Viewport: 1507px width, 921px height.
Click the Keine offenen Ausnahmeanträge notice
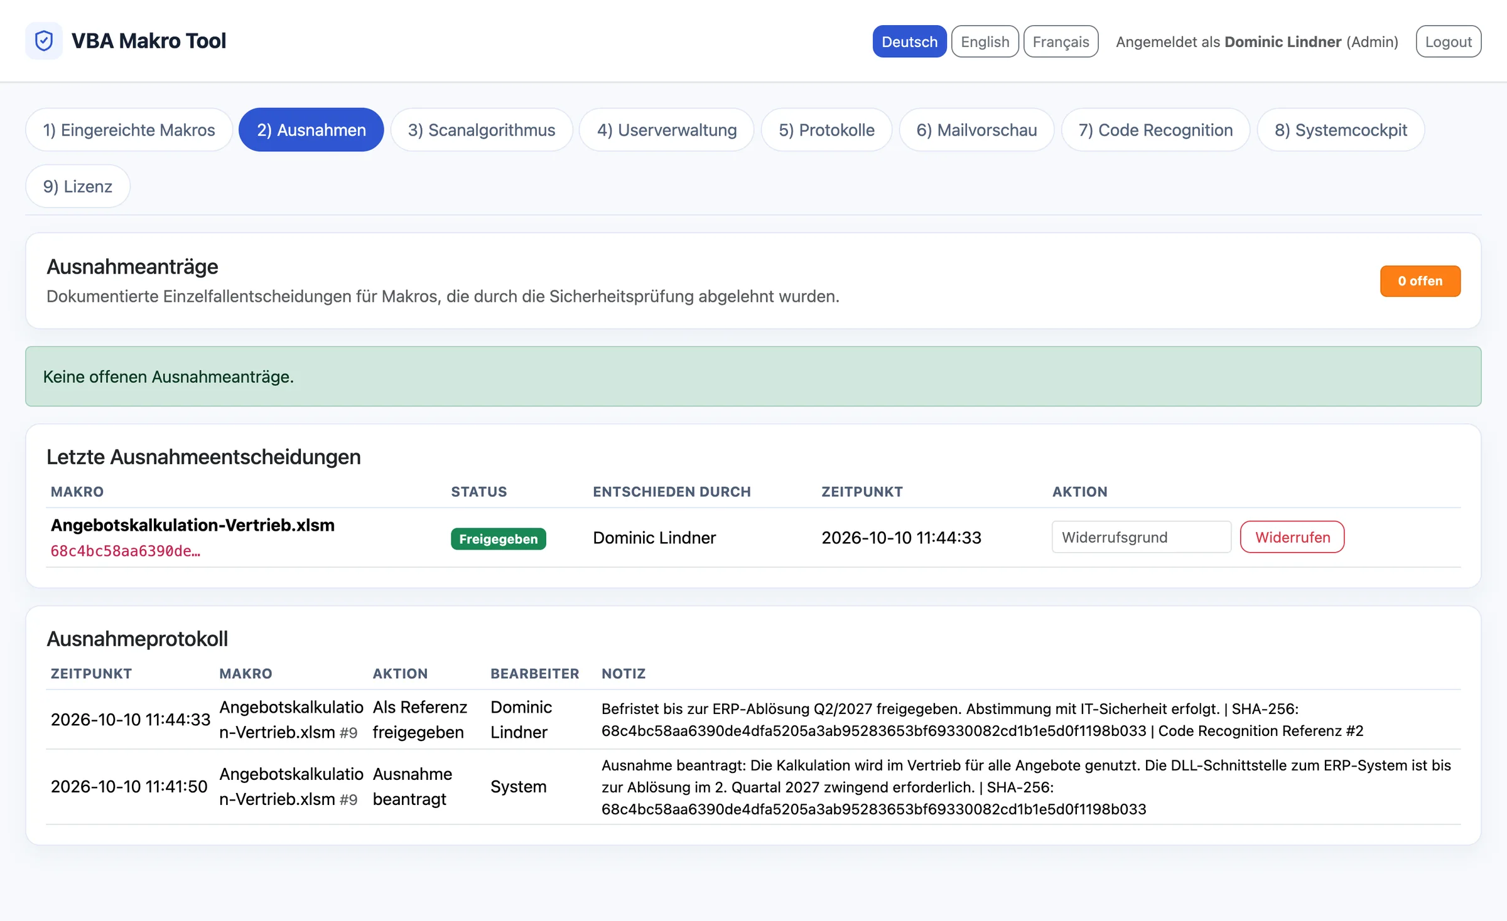click(753, 376)
